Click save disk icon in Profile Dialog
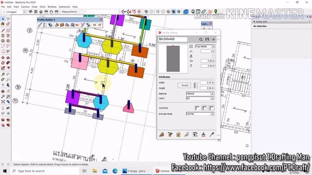The height and width of the screenshot is (175, 312). 207,39
